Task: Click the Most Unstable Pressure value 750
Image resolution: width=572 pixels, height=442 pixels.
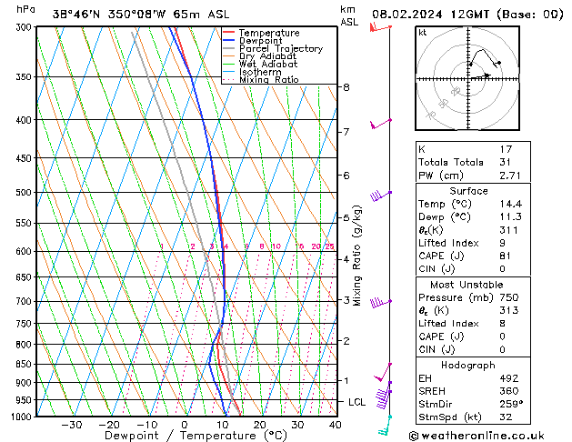Action: [509, 297]
